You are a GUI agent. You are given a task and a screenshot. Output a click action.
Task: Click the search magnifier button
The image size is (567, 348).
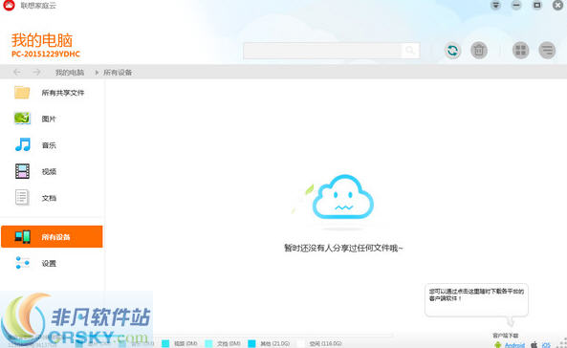pyautogui.click(x=410, y=51)
